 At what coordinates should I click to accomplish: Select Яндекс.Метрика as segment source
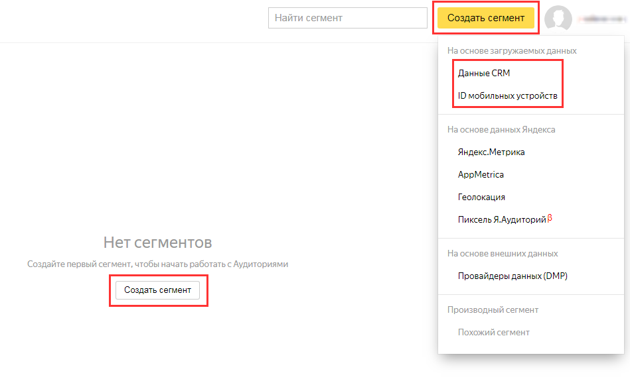coord(491,152)
